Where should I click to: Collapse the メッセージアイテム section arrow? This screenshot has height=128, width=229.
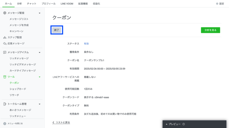(x=39, y=53)
